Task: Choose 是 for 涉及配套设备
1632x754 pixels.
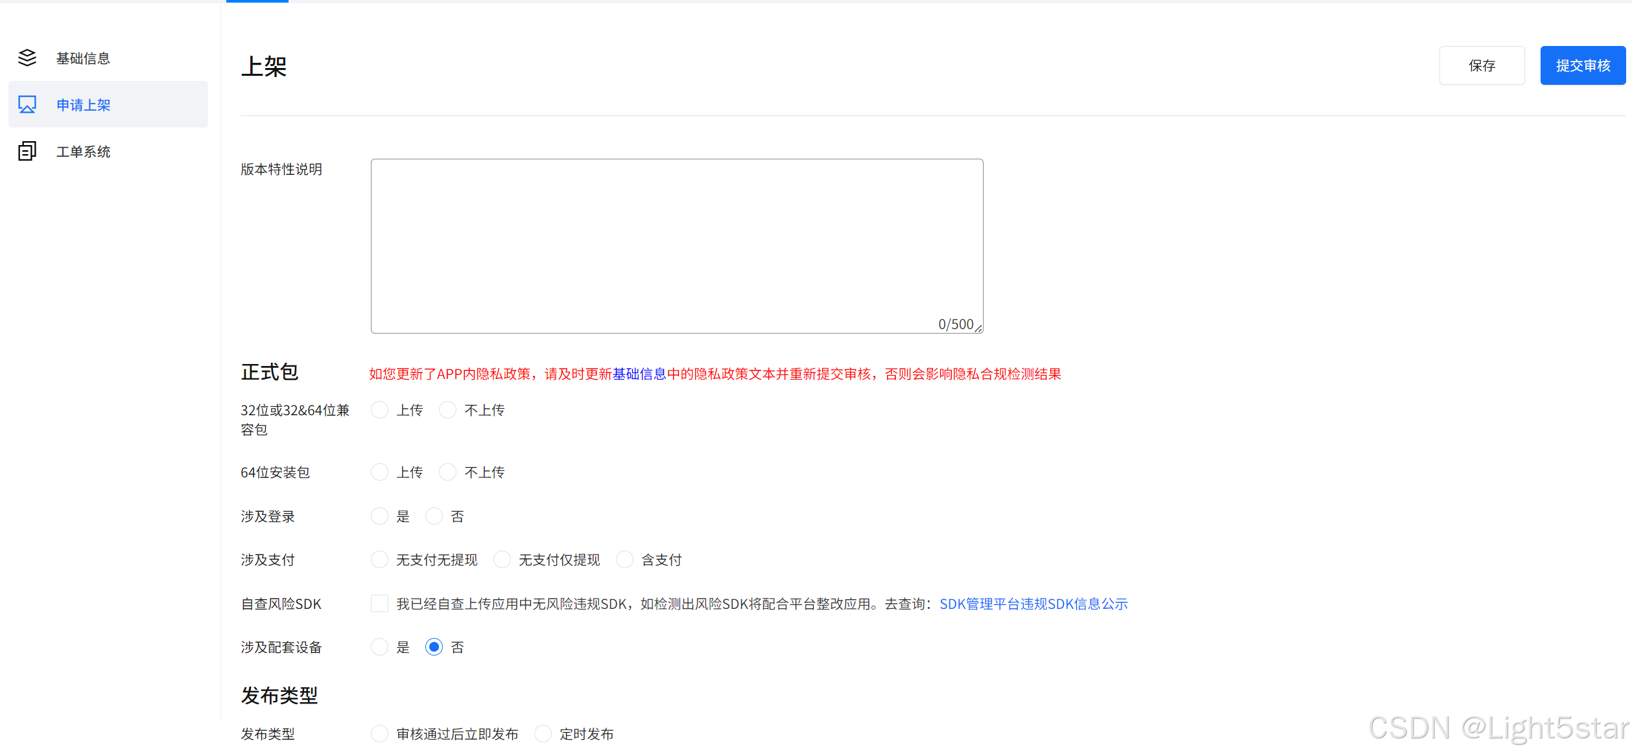Action: pos(380,647)
